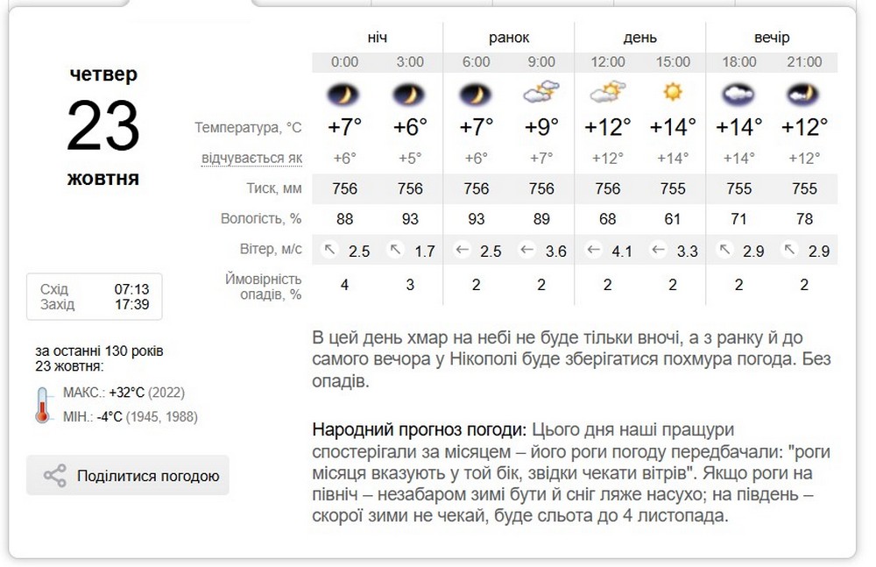Select the ніч column header

pyautogui.click(x=378, y=38)
